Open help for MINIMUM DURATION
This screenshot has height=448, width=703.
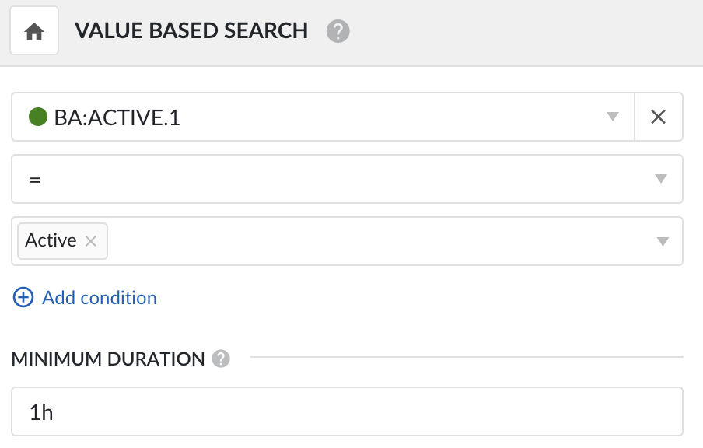coord(221,359)
